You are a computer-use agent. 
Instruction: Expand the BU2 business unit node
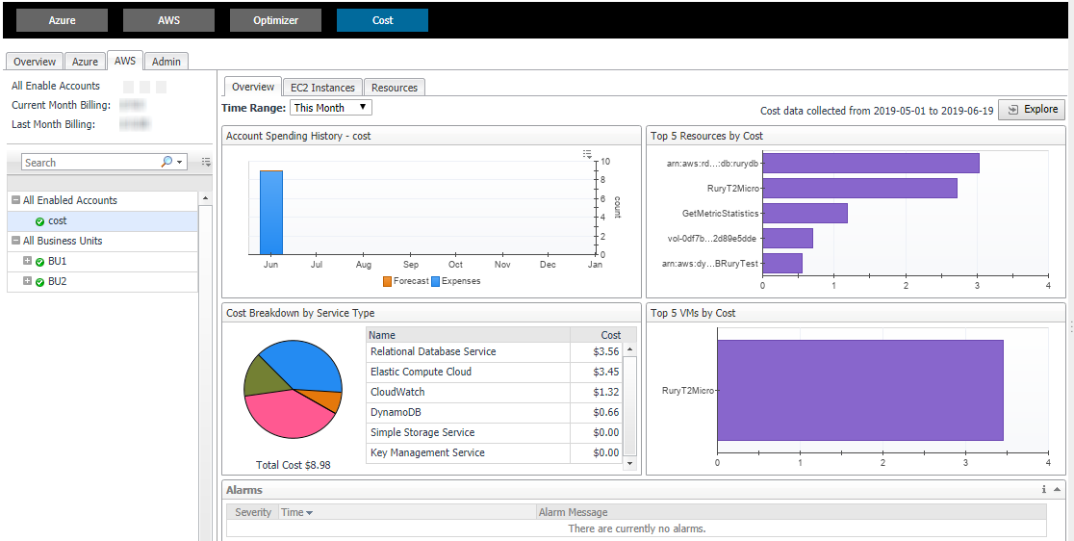point(27,281)
